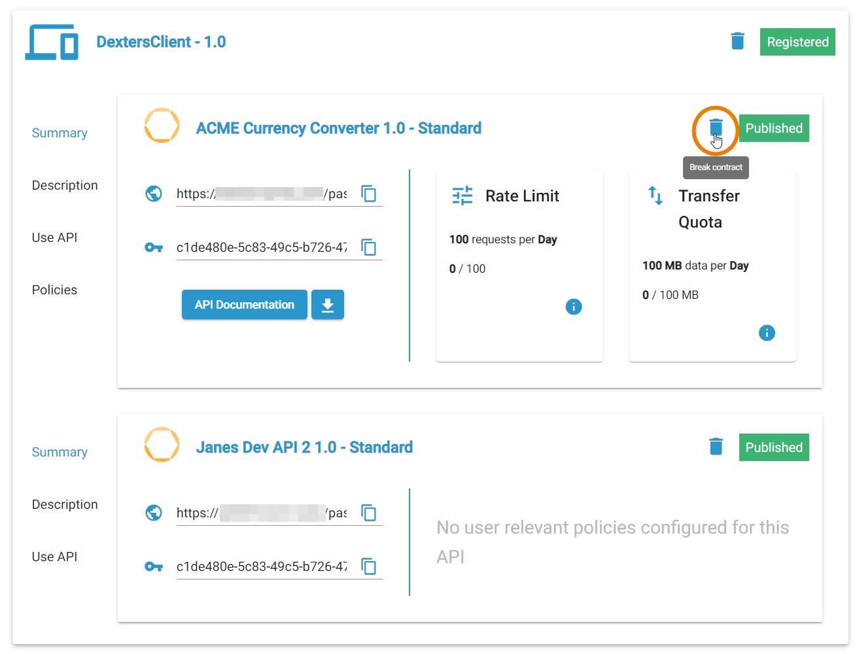Open Janes Dev API 2 1.0 - Standard title

[304, 447]
